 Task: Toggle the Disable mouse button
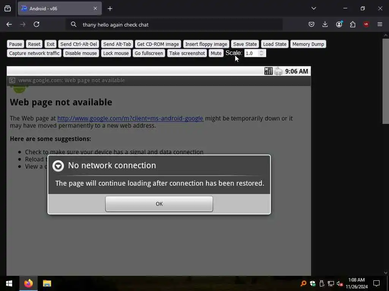click(81, 53)
